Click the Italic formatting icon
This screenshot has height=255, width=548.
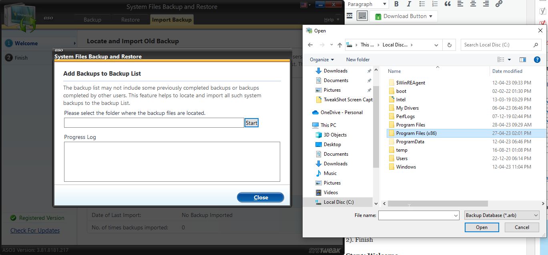(409, 4)
